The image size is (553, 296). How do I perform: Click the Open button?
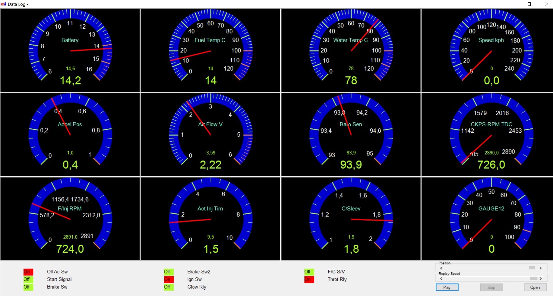535,287
